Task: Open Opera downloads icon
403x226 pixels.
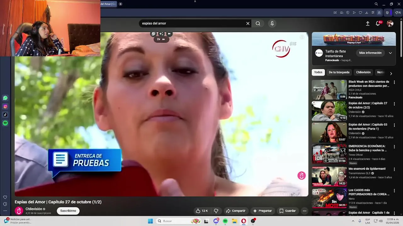Action: coord(366,13)
